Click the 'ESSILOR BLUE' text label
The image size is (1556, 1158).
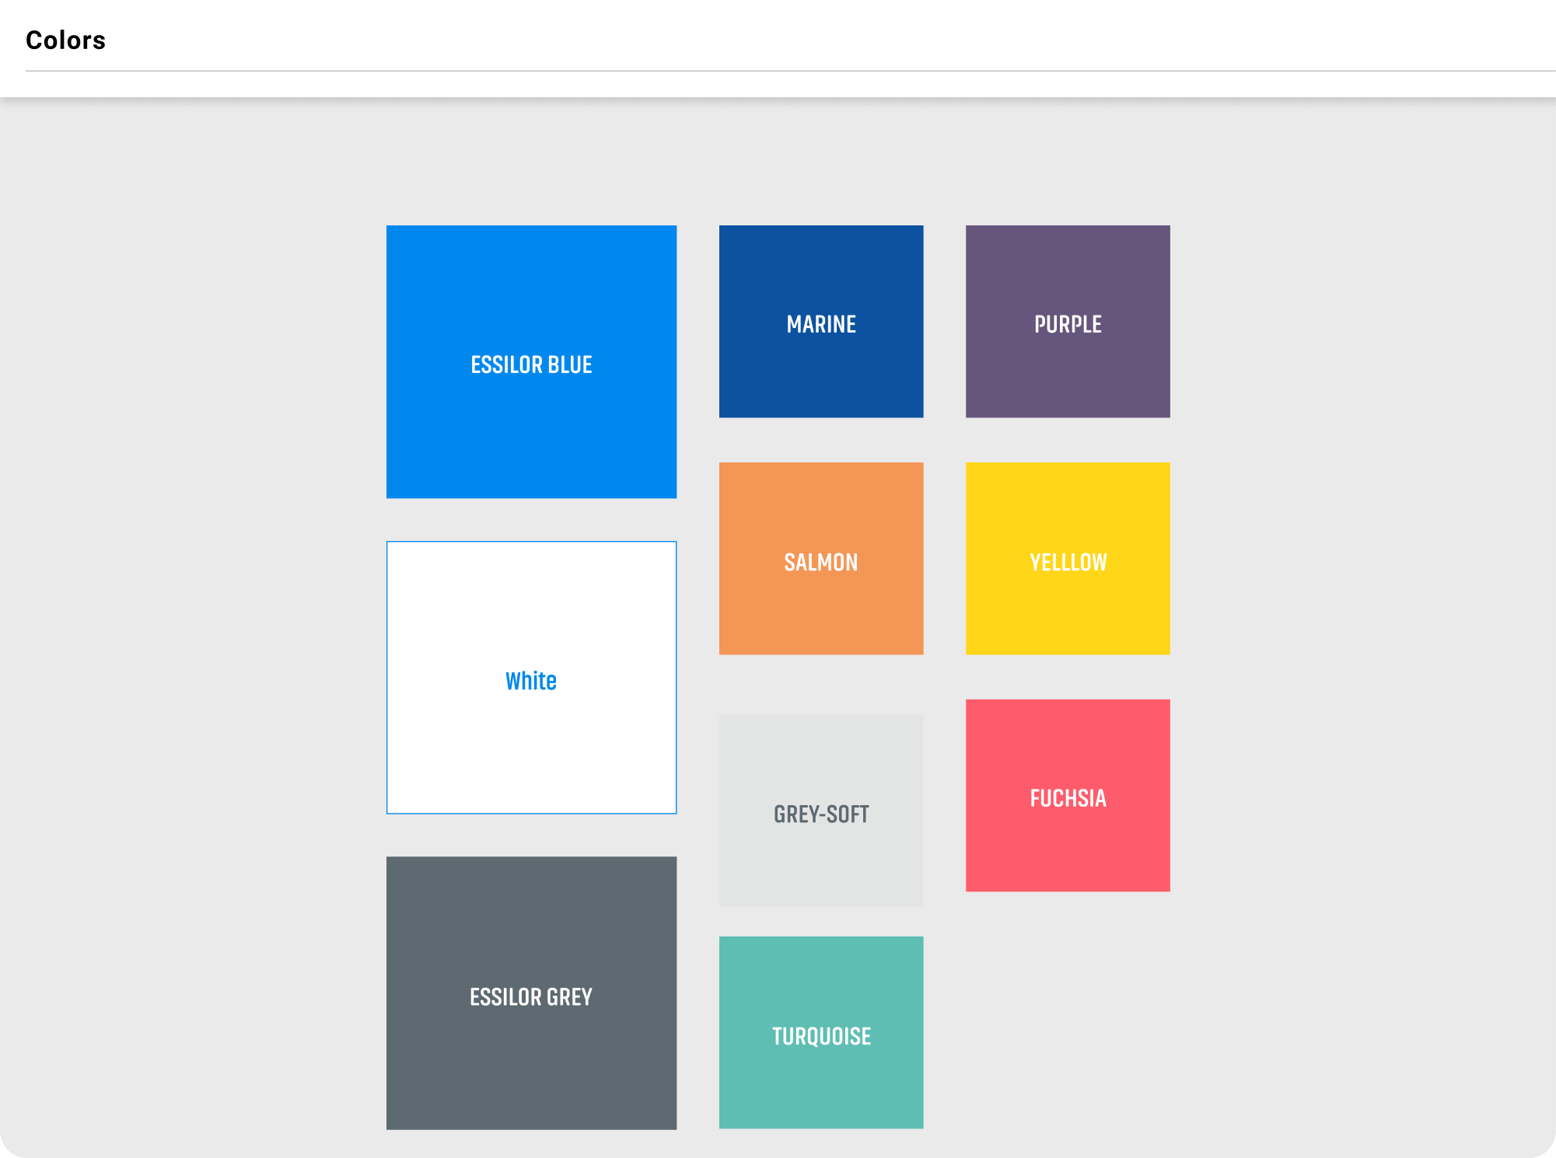(531, 364)
